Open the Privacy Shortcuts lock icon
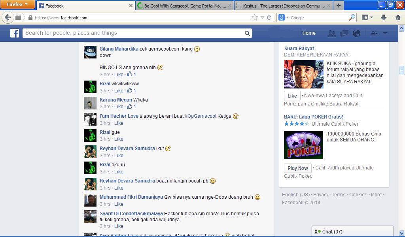This screenshot has height=237, width=405. [374, 33]
